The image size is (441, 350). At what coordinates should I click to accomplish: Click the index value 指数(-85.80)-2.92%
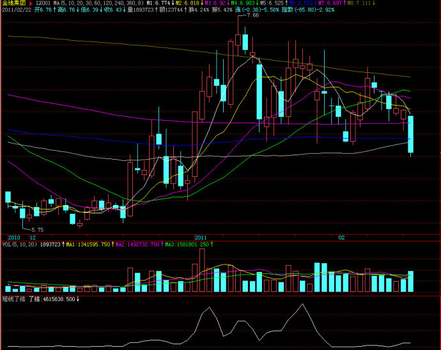pyautogui.click(x=308, y=10)
